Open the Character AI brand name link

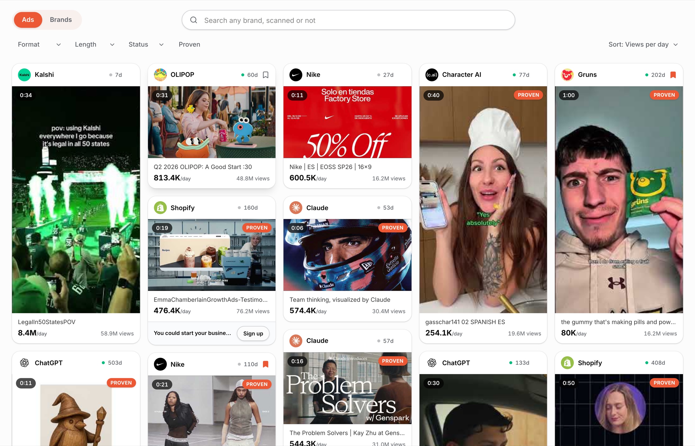461,75
